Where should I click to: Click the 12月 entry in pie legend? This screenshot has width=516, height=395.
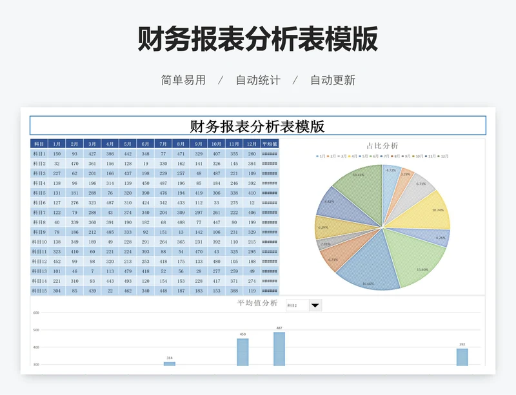(x=442, y=156)
